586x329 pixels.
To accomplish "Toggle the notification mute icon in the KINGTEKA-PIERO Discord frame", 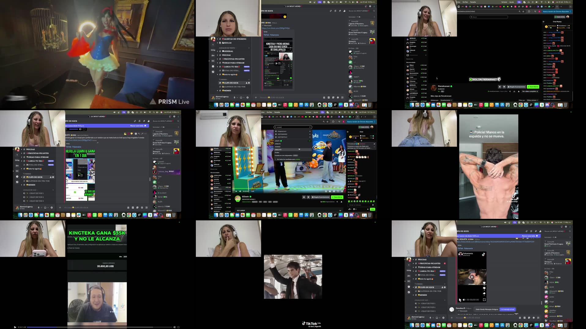I will (335, 11).
